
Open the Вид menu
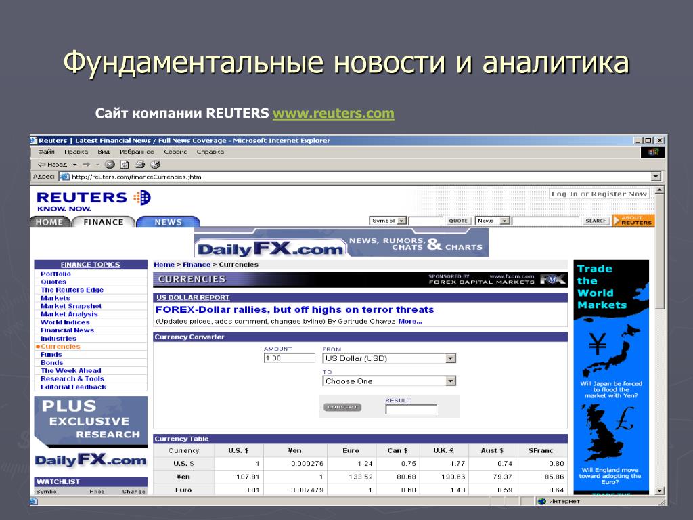[x=104, y=152]
